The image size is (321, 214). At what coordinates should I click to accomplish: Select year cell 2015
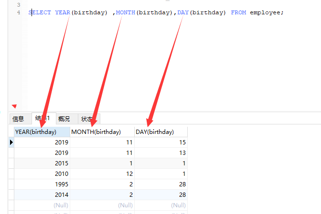click(x=42, y=163)
